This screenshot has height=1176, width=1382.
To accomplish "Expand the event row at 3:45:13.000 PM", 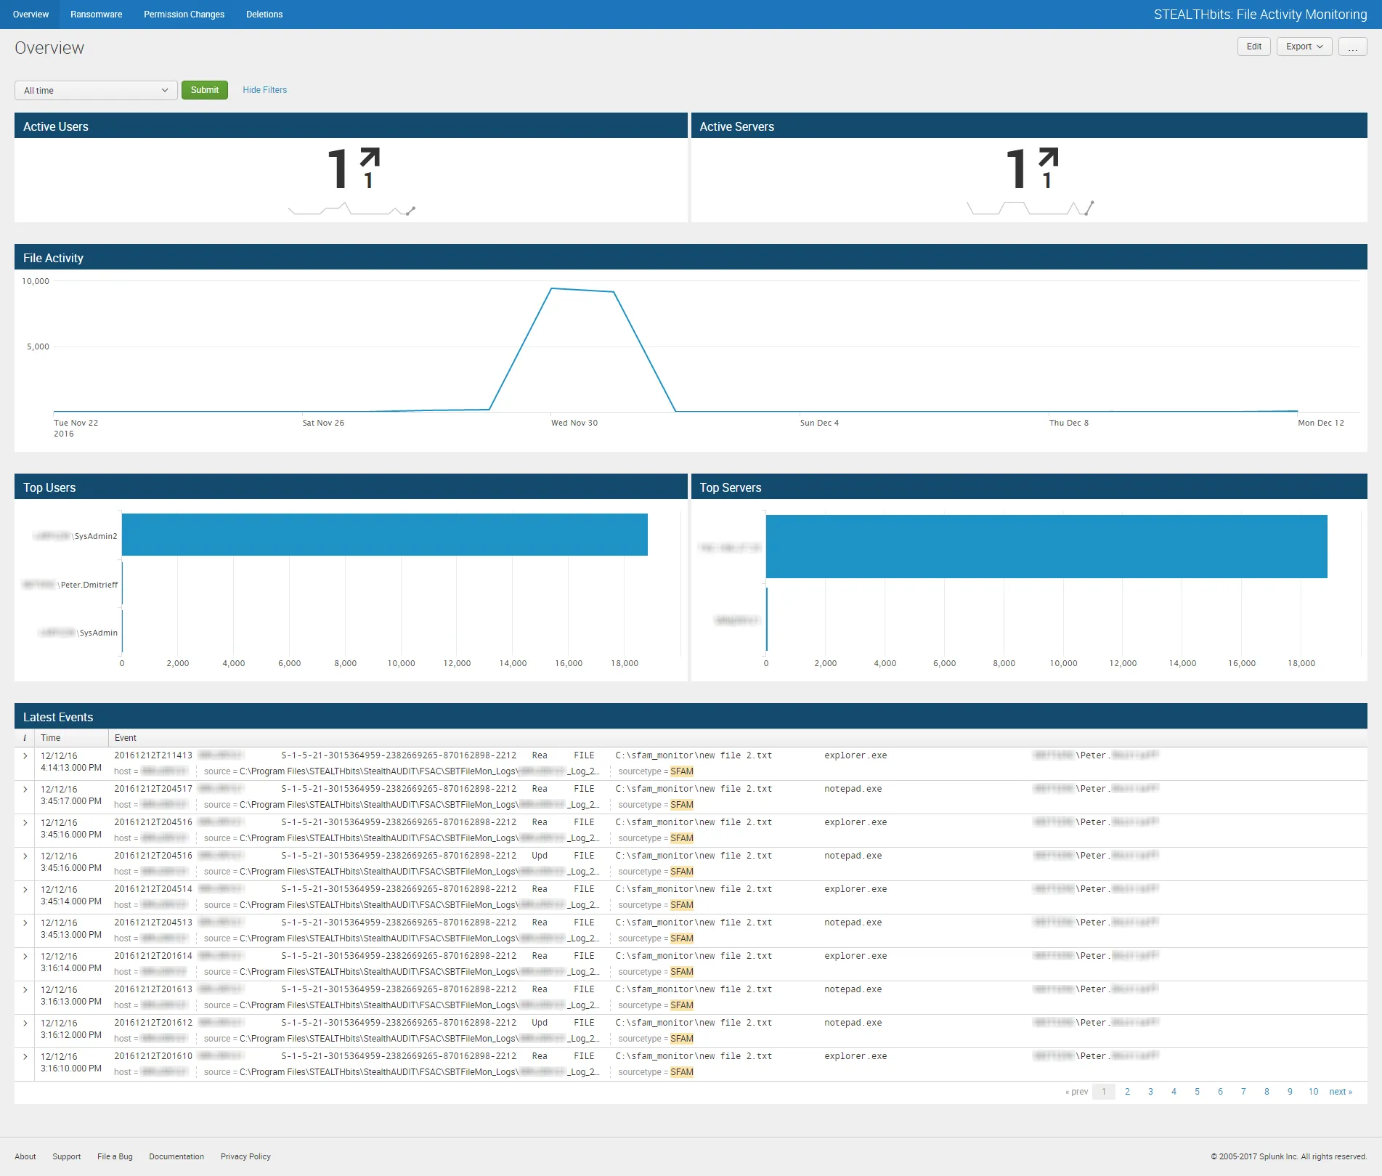I will click(25, 923).
